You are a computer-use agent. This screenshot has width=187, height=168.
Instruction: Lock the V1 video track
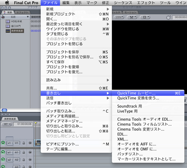24,143
